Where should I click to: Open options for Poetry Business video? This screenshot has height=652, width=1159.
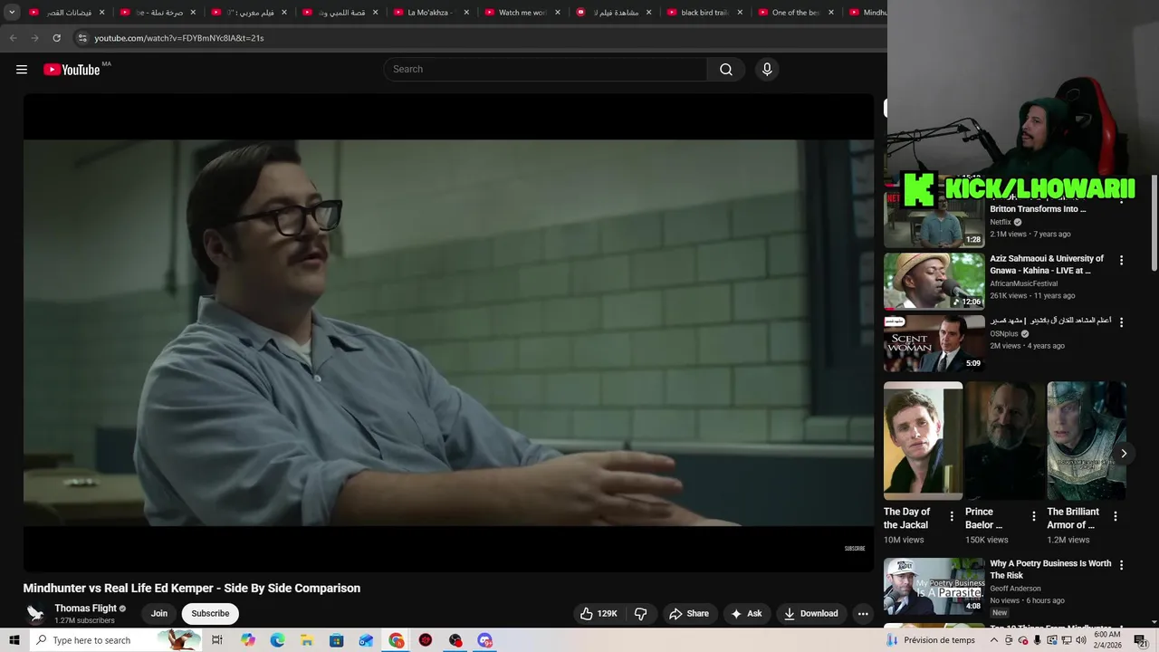pos(1121,565)
